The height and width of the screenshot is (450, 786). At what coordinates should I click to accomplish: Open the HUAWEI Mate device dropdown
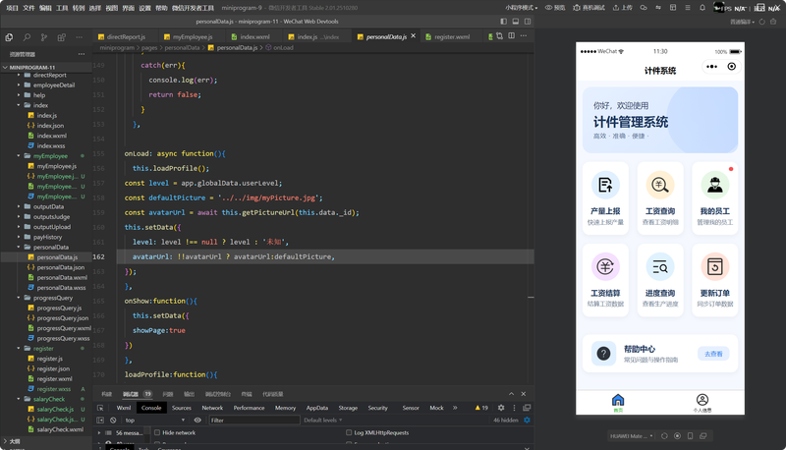tap(631, 436)
